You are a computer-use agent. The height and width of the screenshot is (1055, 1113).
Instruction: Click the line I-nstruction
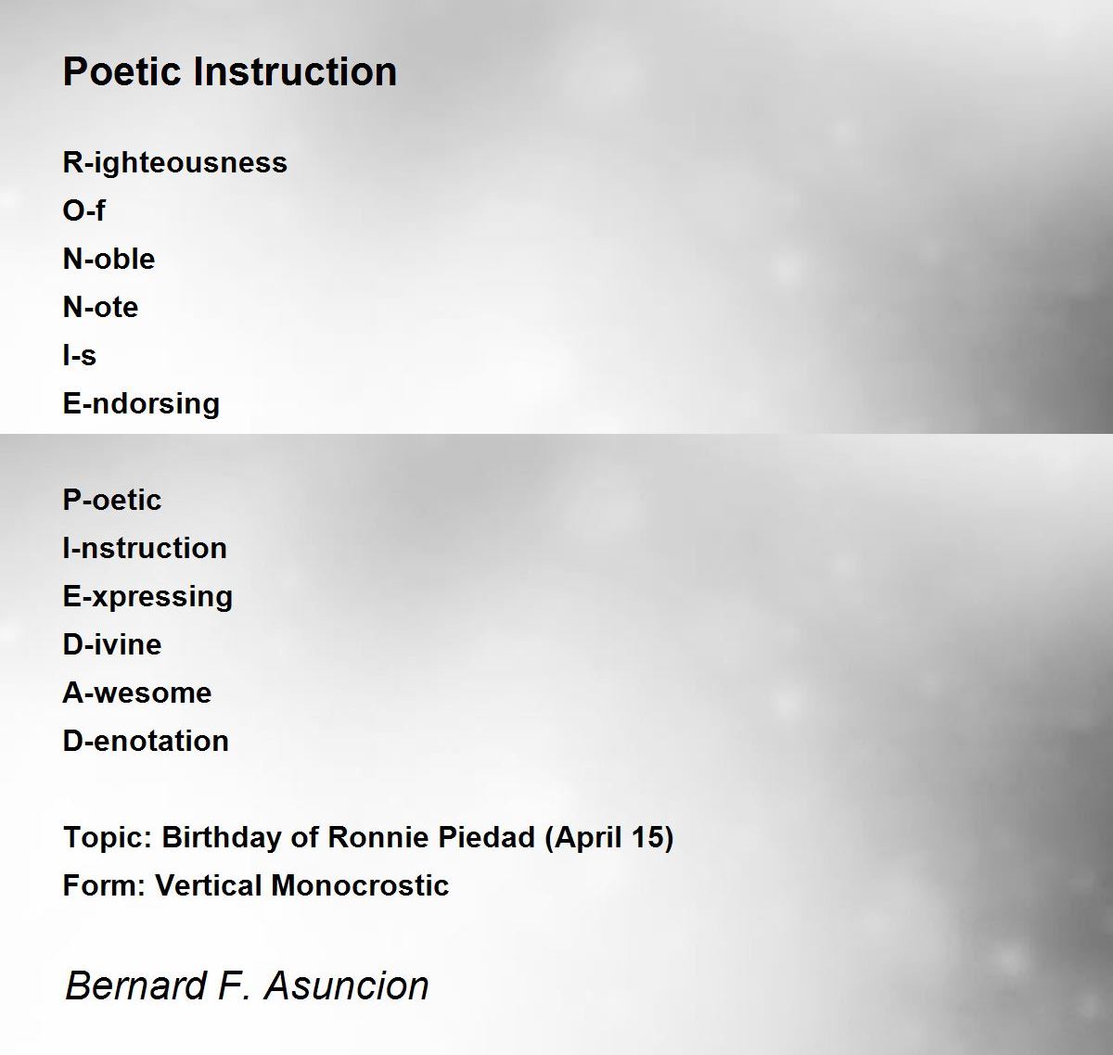(146, 548)
